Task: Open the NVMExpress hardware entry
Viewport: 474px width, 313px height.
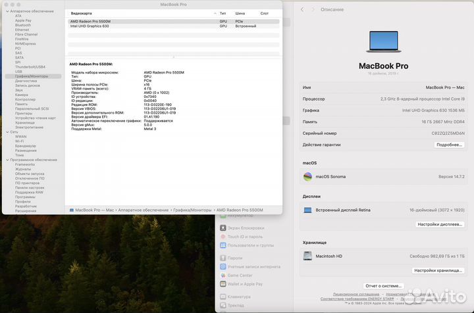Action: coord(26,44)
